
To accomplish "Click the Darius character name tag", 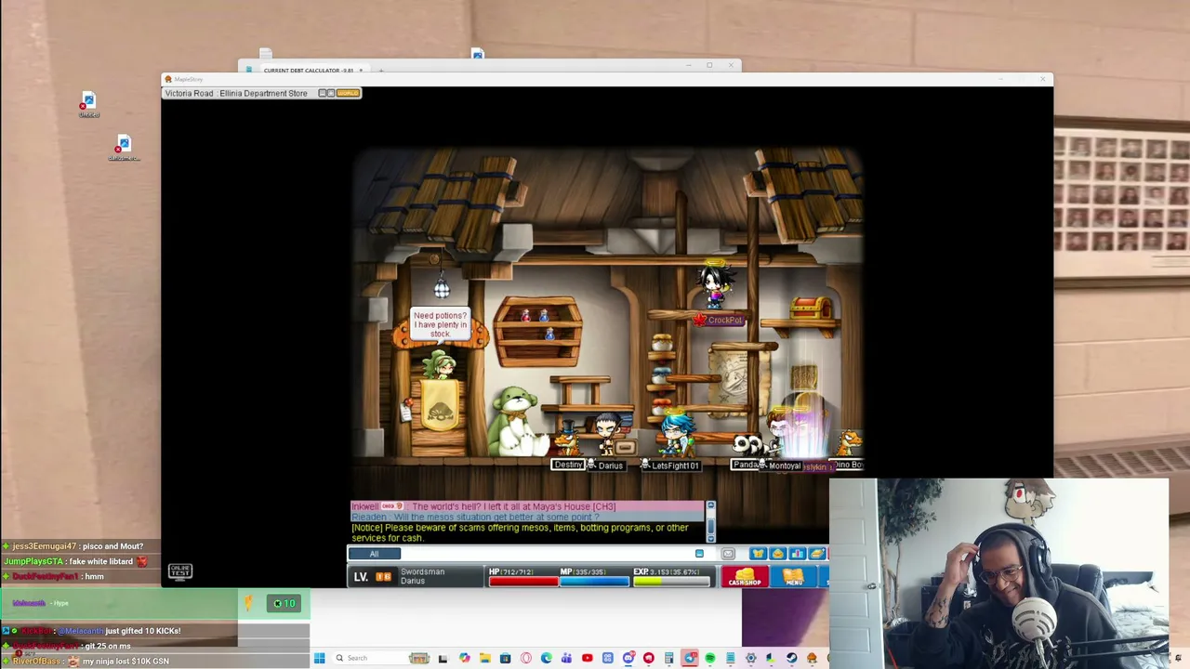I will click(x=610, y=466).
